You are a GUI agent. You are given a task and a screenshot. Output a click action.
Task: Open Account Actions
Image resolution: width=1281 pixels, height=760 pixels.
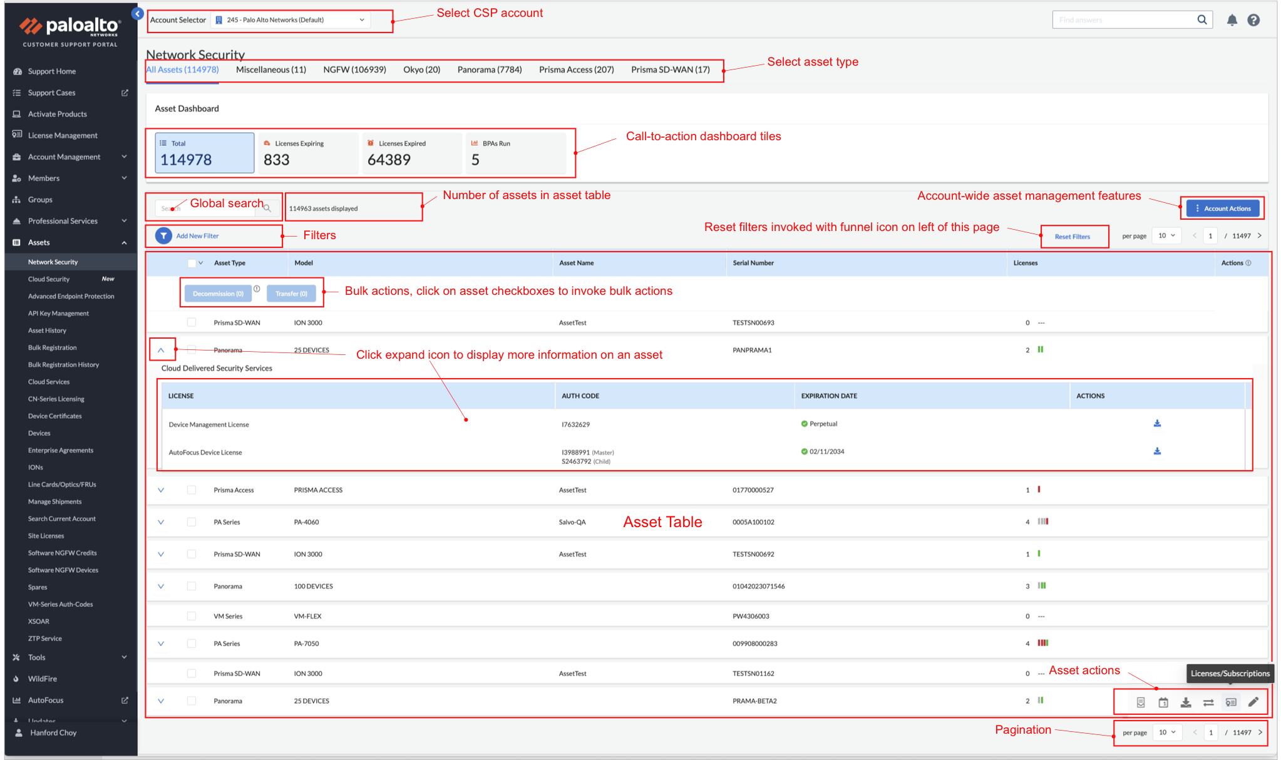1222,208
